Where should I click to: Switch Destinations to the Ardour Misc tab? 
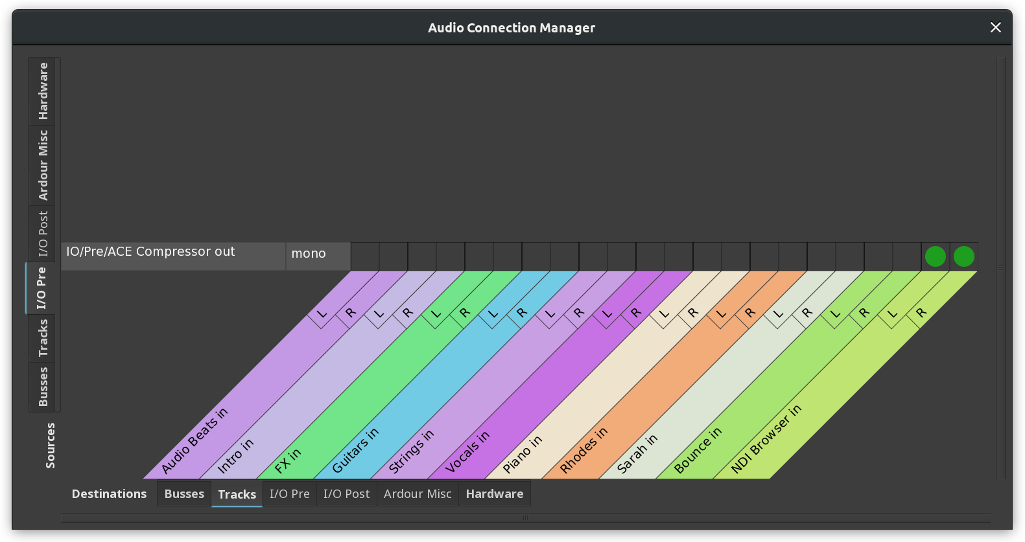coord(418,493)
